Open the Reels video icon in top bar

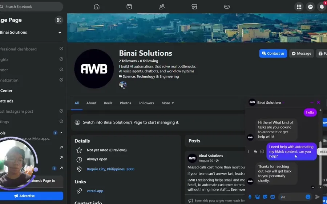coord(129,7)
